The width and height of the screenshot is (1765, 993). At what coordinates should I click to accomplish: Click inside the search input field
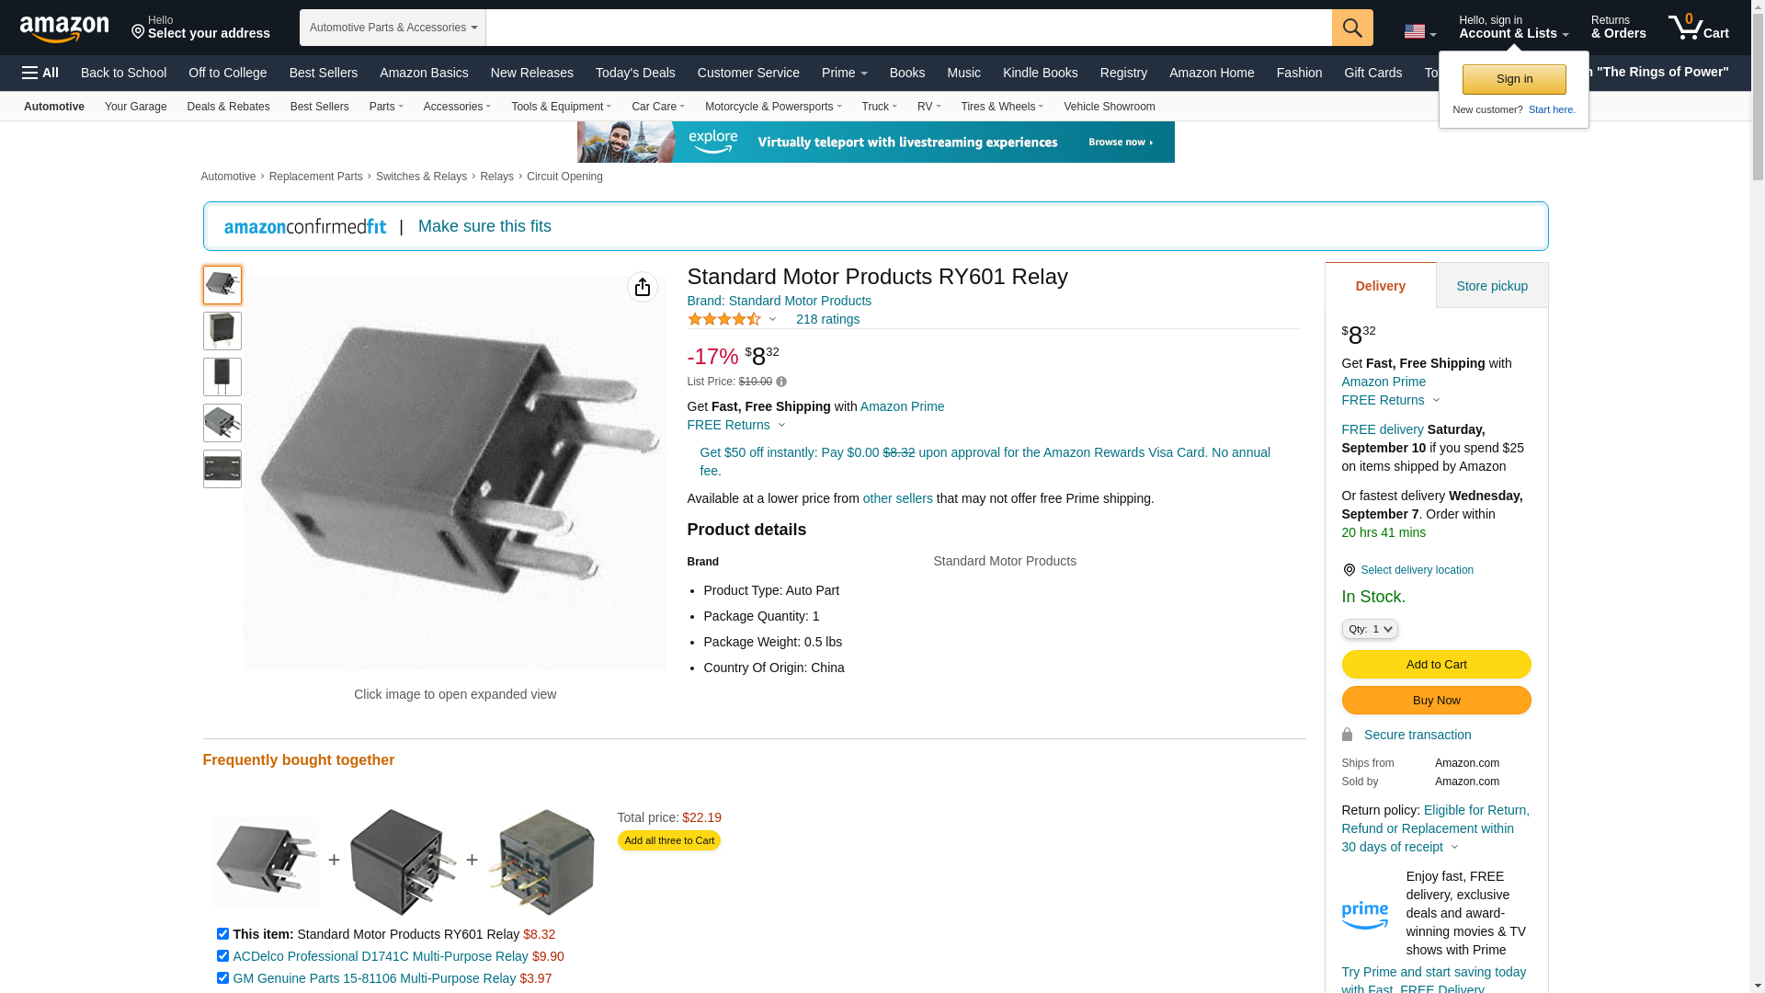[908, 28]
